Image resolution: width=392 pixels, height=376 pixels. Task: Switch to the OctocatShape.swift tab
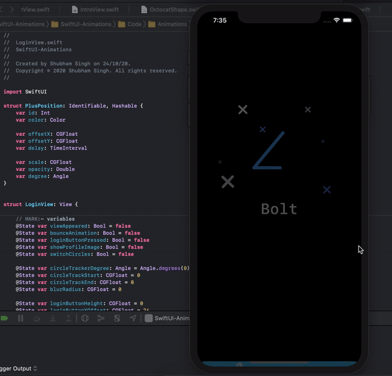click(170, 10)
